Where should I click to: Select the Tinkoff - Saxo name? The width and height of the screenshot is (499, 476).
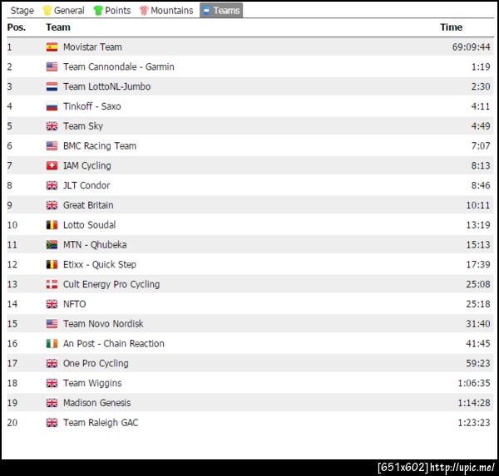click(92, 106)
